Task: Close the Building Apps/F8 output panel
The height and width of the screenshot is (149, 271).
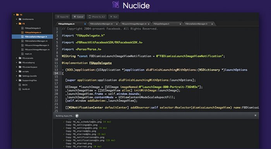Action: click(255, 115)
